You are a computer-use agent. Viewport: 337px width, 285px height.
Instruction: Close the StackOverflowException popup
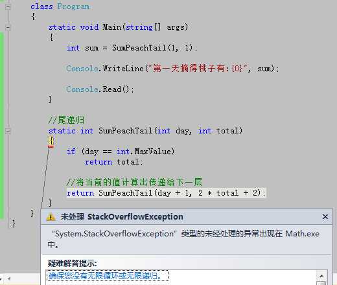325,216
